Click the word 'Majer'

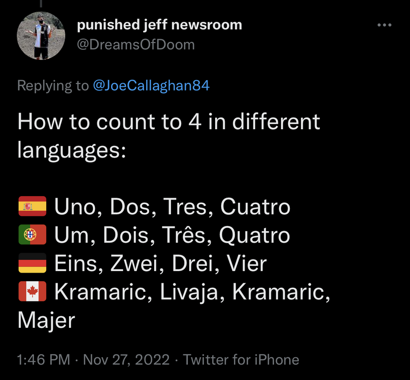(46, 320)
